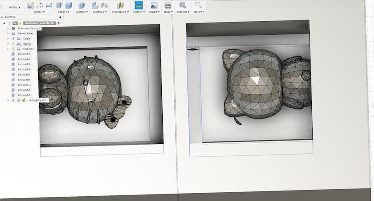
Task: Open the Select dropdown menu
Action: point(199,12)
